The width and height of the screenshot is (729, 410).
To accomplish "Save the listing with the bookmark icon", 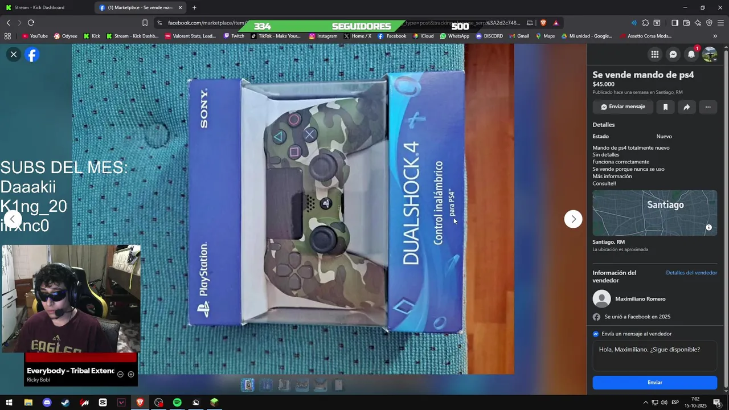I will (665, 106).
